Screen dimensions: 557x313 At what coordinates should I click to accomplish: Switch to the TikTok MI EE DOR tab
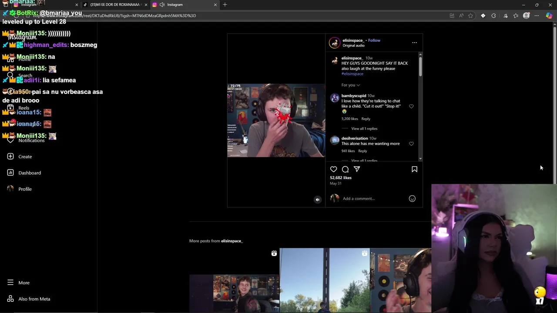coord(115,5)
